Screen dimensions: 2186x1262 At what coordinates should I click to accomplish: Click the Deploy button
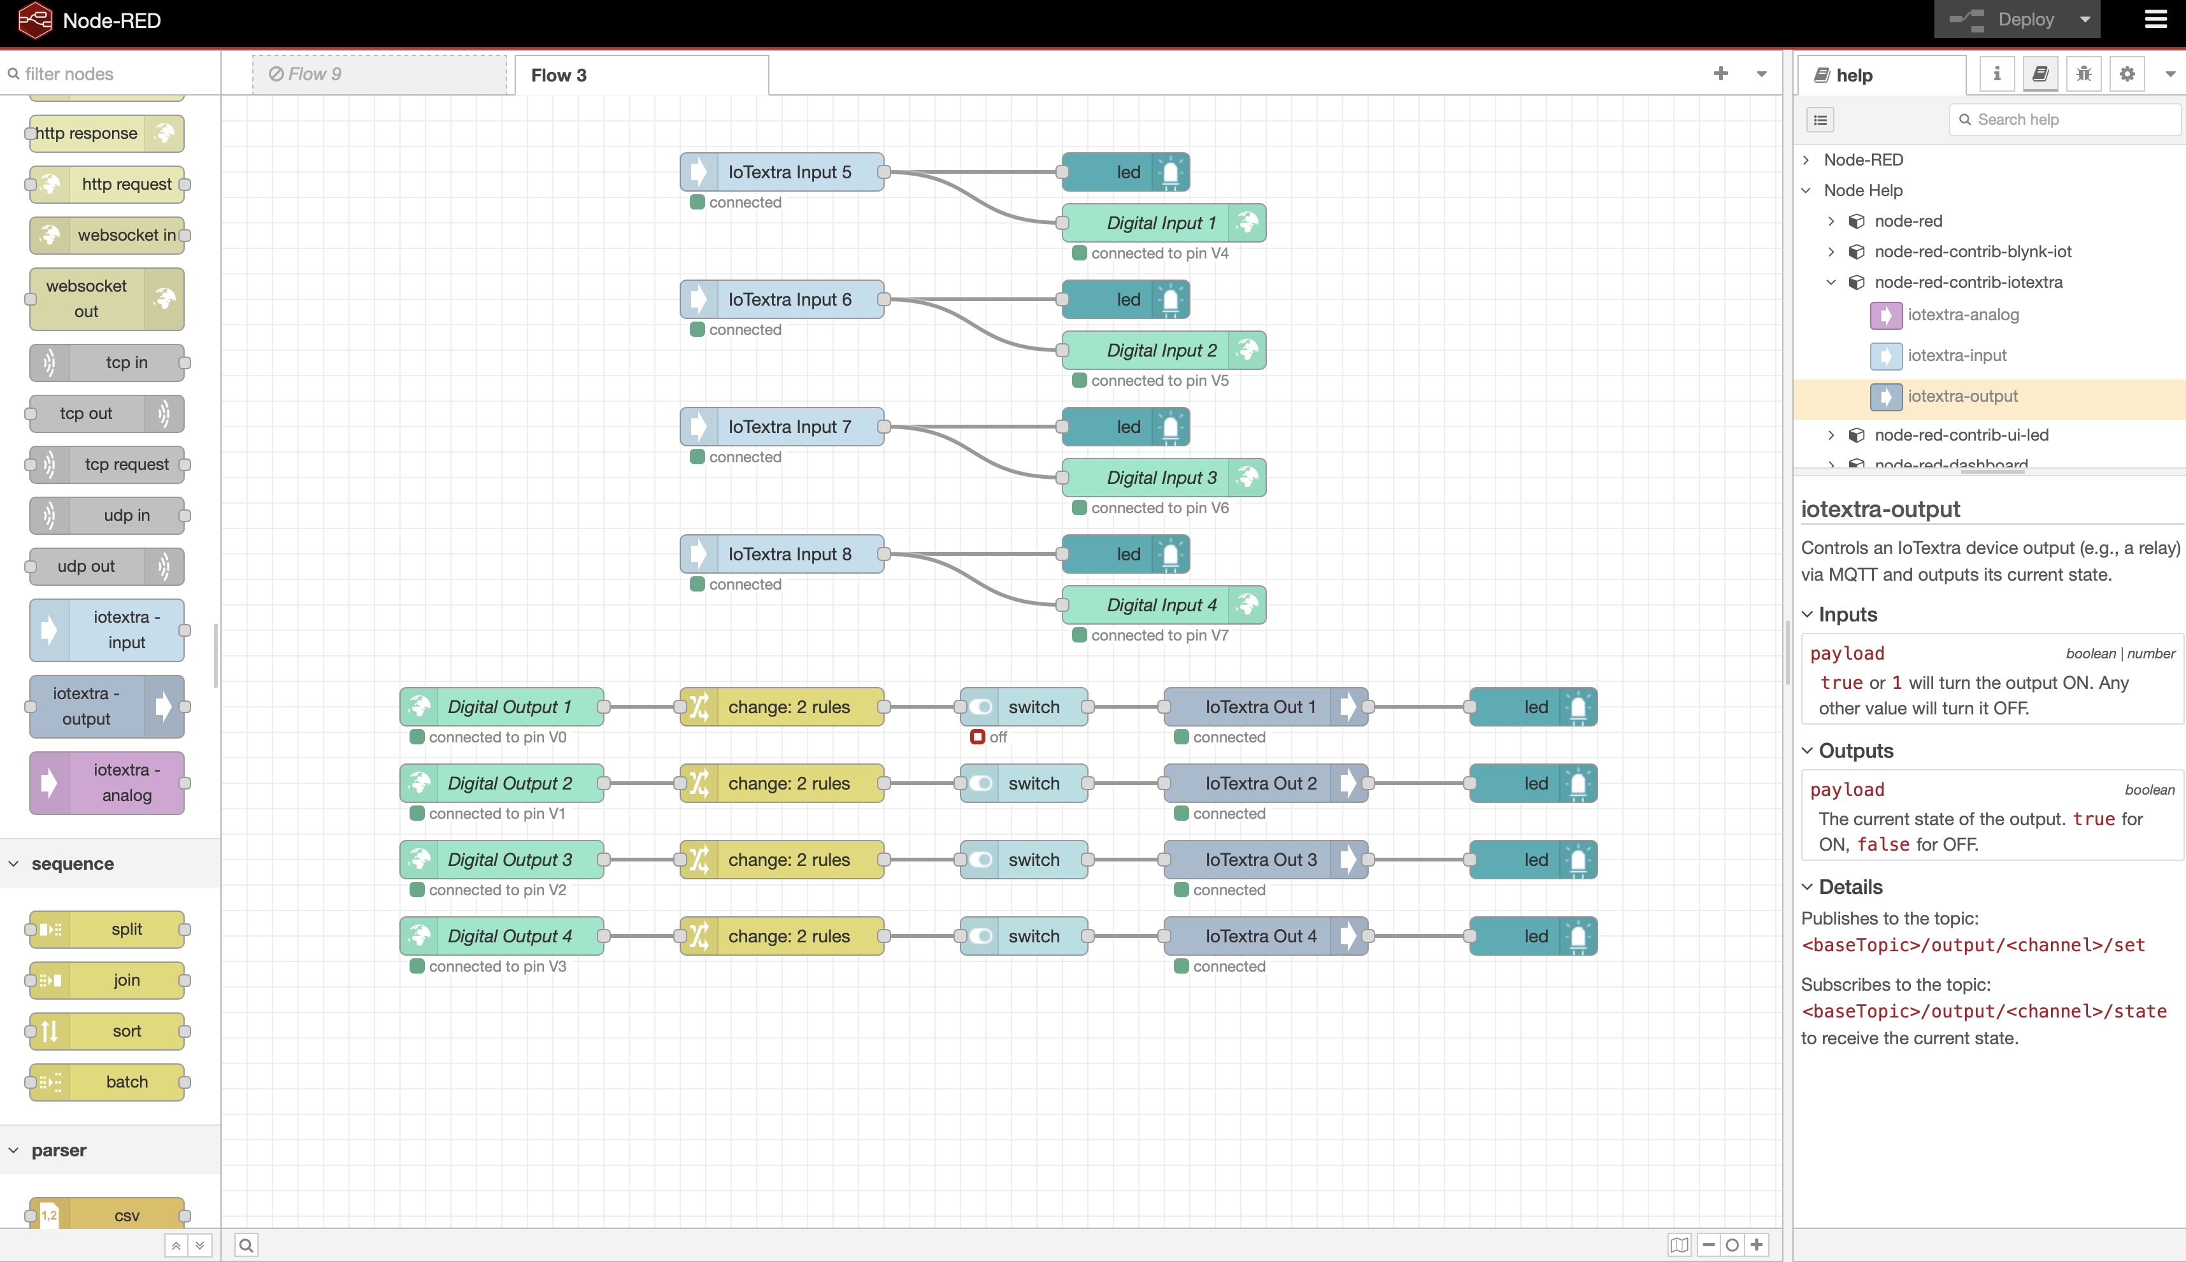pyautogui.click(x=2003, y=20)
